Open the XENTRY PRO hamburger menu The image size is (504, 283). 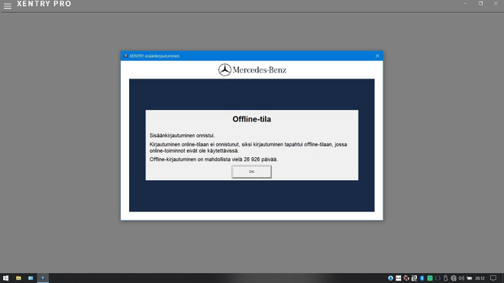8,6
